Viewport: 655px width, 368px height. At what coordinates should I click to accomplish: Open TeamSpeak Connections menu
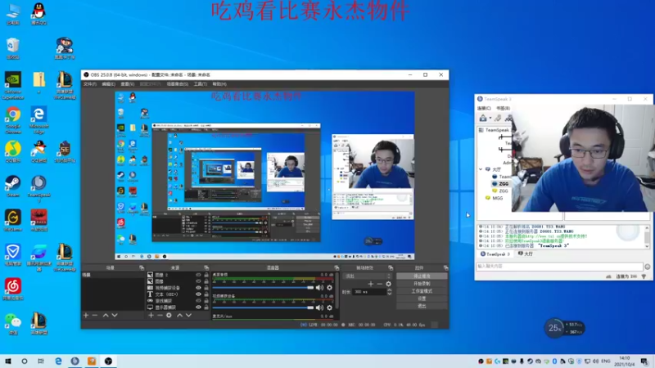[x=484, y=109]
